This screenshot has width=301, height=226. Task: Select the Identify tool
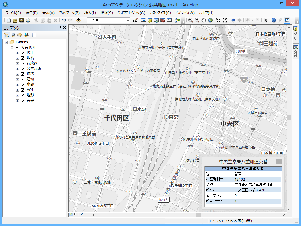pyautogui.click(x=274, y=20)
